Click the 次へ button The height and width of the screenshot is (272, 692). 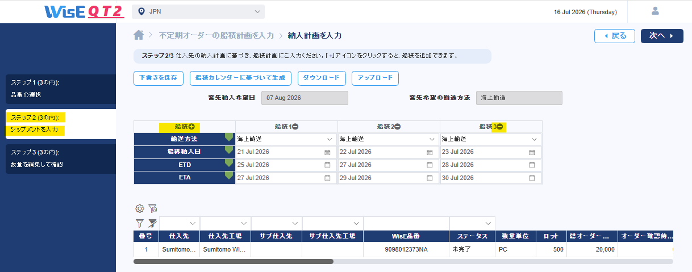662,36
